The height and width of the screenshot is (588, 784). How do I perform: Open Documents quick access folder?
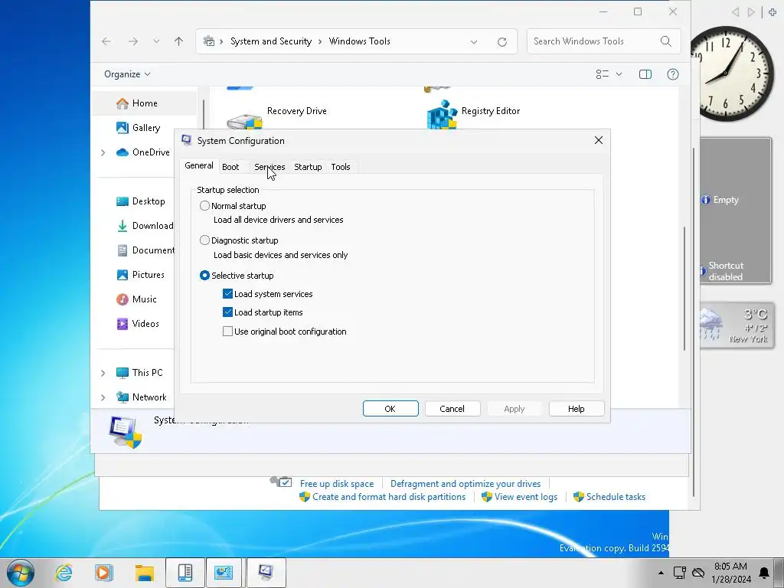coord(145,250)
